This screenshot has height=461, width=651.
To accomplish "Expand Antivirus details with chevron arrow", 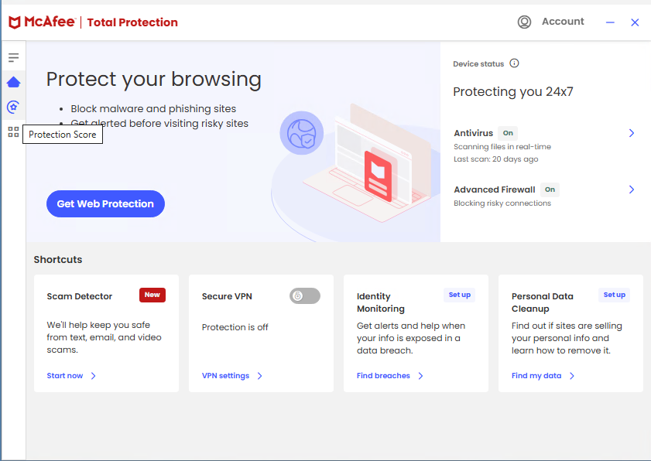I will [x=631, y=133].
